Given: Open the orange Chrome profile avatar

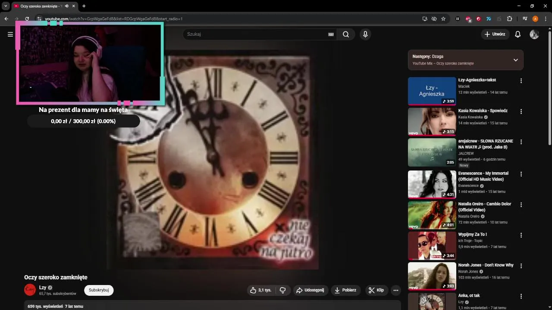Looking at the screenshot, I should (535, 19).
